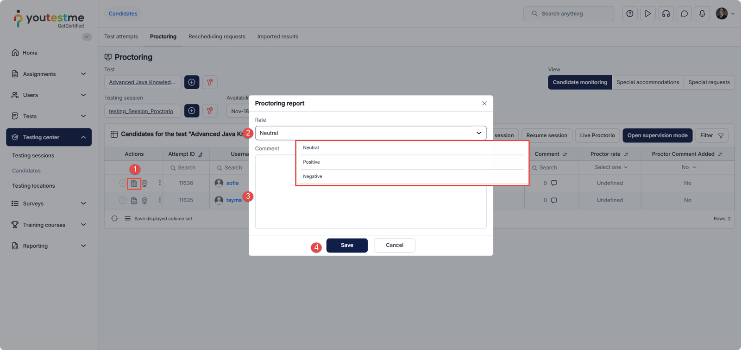
Task: Open the help question mark icon
Action: [630, 14]
